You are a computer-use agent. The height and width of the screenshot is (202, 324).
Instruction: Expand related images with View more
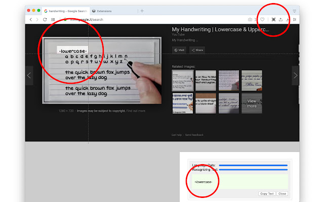coord(252,103)
